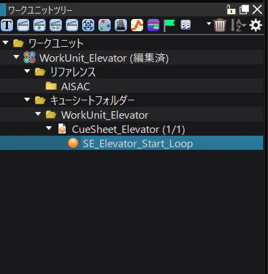Screen dimensions: 268x274
Task: Select the WorkUnit_Elevator folder under キューシートフォルダー
Action: pos(132,115)
